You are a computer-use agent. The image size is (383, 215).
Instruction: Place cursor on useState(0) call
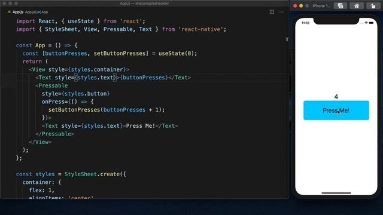(x=176, y=53)
